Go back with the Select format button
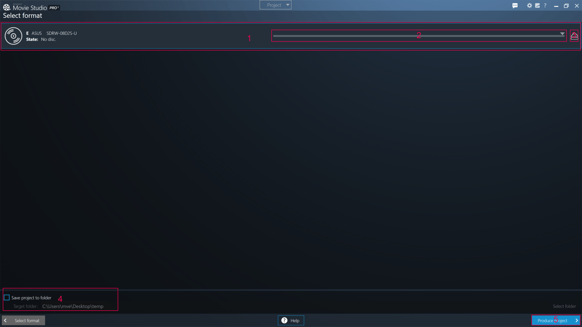 23,320
